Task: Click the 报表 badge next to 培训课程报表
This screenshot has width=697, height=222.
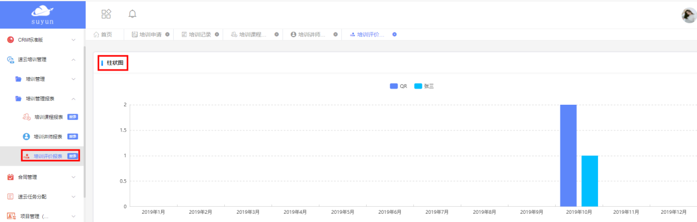Action: click(73, 117)
